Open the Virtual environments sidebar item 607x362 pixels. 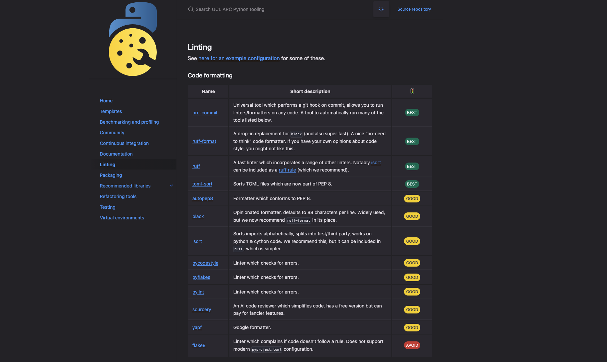122,218
